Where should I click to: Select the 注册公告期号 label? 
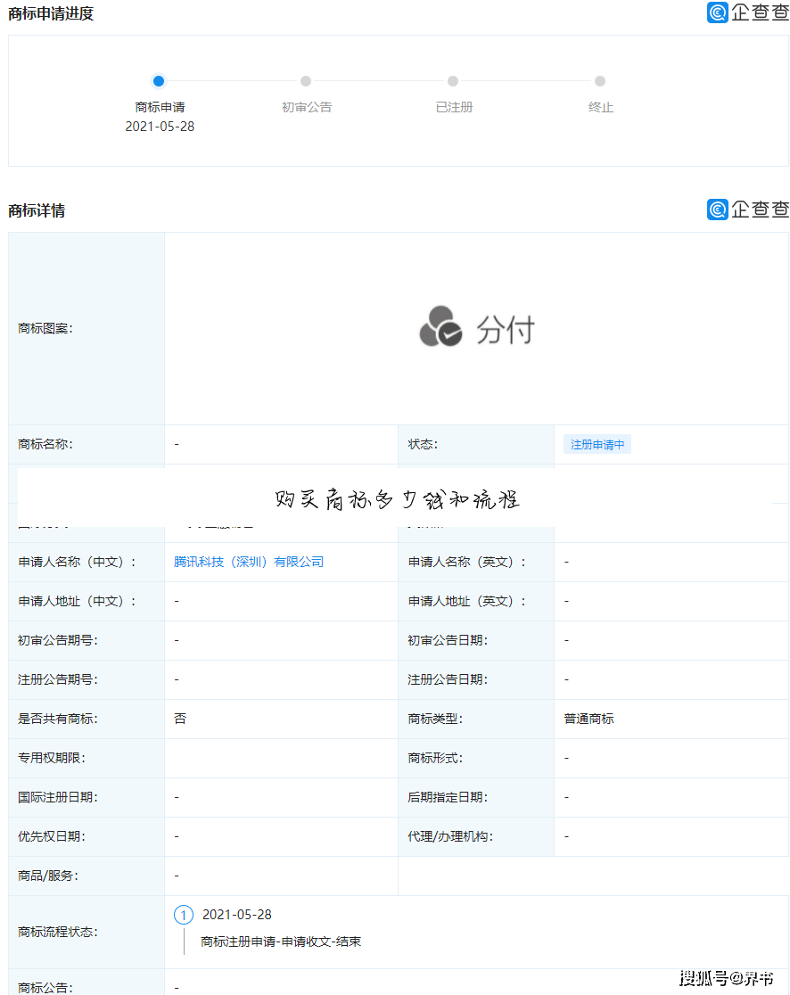[x=58, y=680]
